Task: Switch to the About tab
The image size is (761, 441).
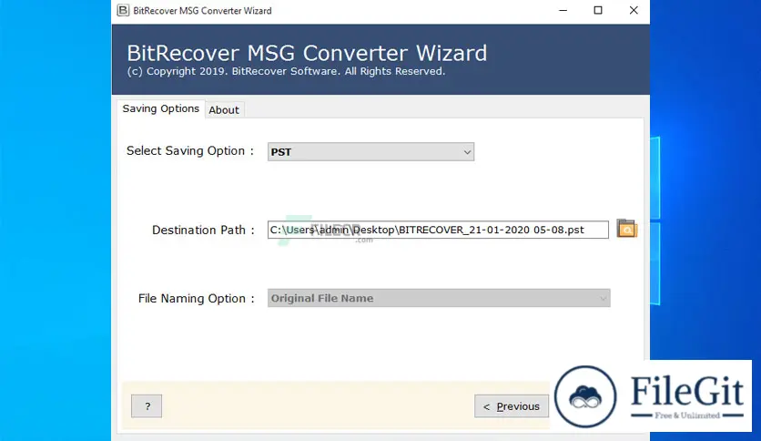Action: click(x=224, y=109)
